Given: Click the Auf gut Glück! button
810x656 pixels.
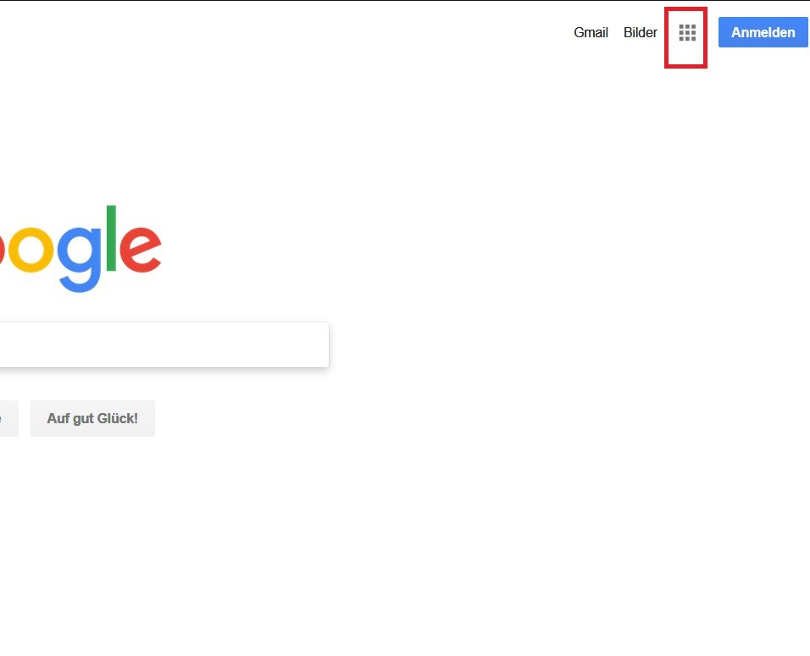Looking at the screenshot, I should (x=92, y=418).
